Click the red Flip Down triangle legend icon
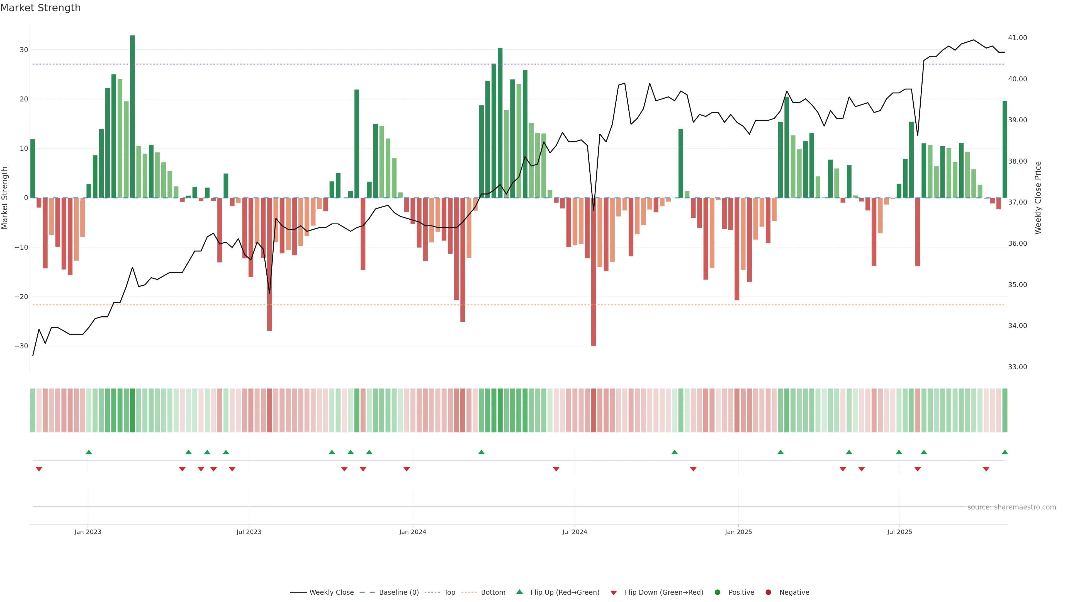1070x602 pixels. pos(614,593)
